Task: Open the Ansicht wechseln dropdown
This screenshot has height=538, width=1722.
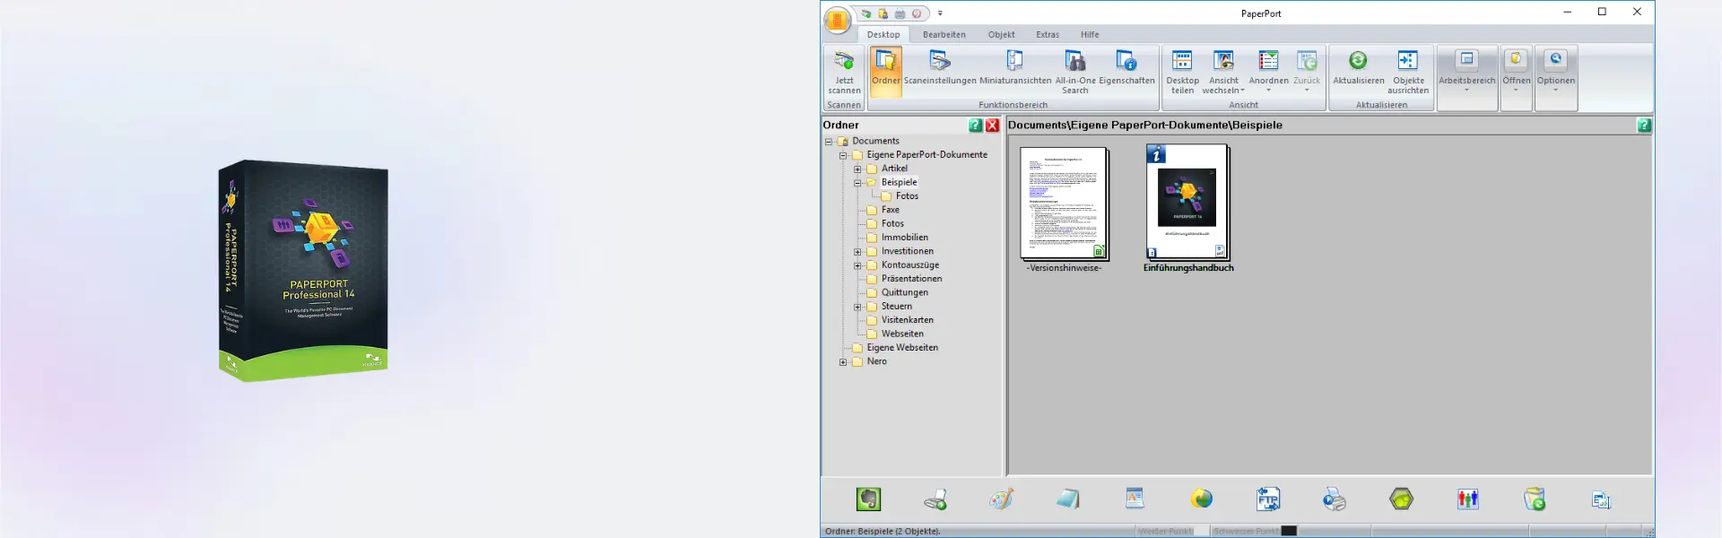Action: (1223, 72)
